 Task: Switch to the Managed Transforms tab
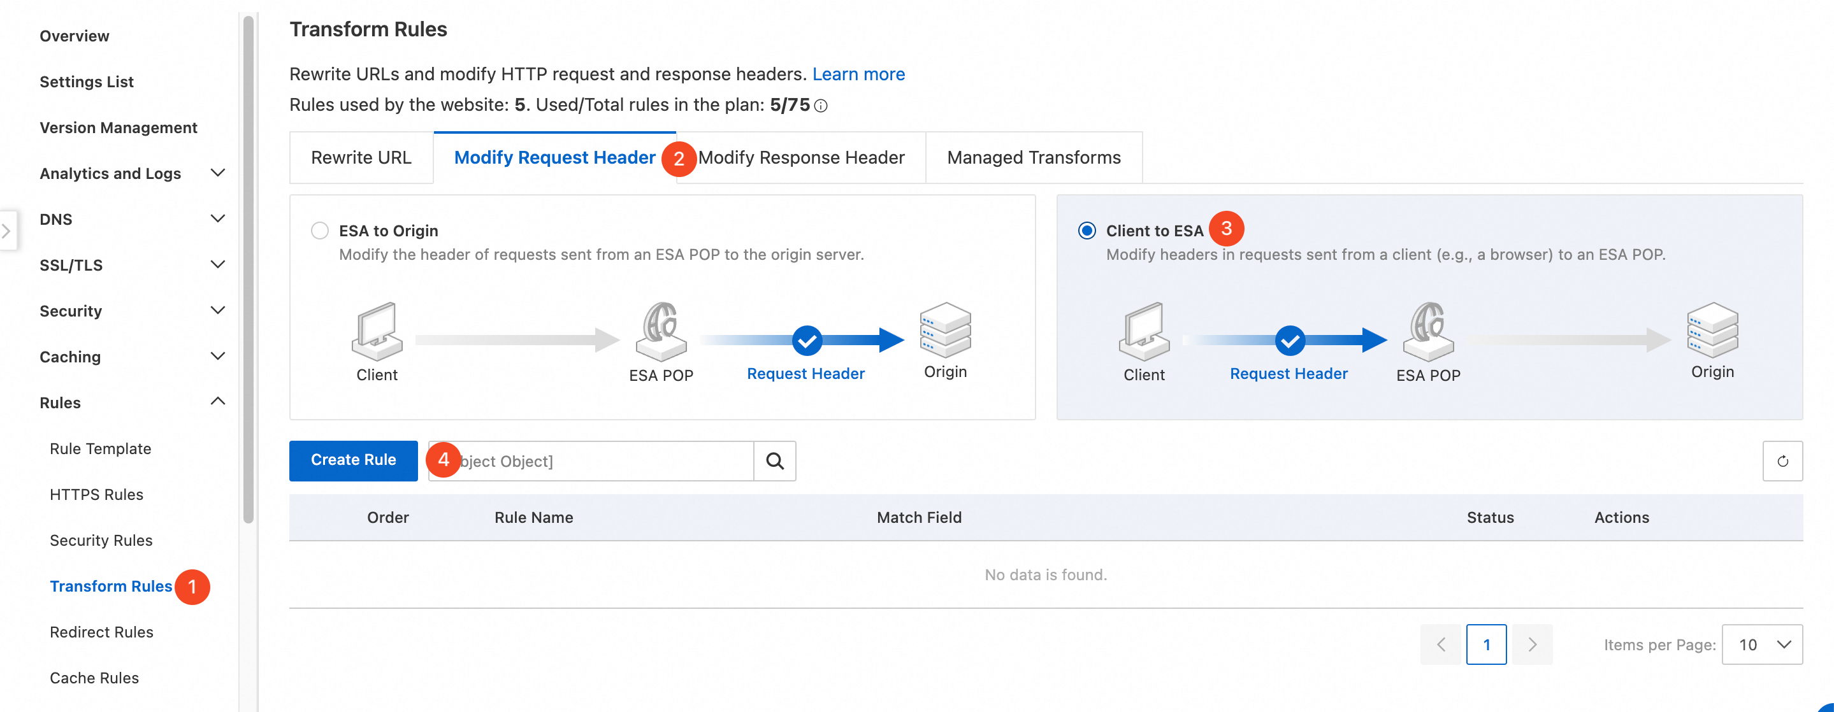[1034, 157]
